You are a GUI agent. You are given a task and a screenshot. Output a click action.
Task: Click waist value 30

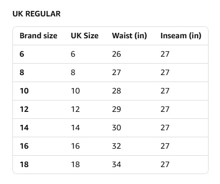click(116, 128)
